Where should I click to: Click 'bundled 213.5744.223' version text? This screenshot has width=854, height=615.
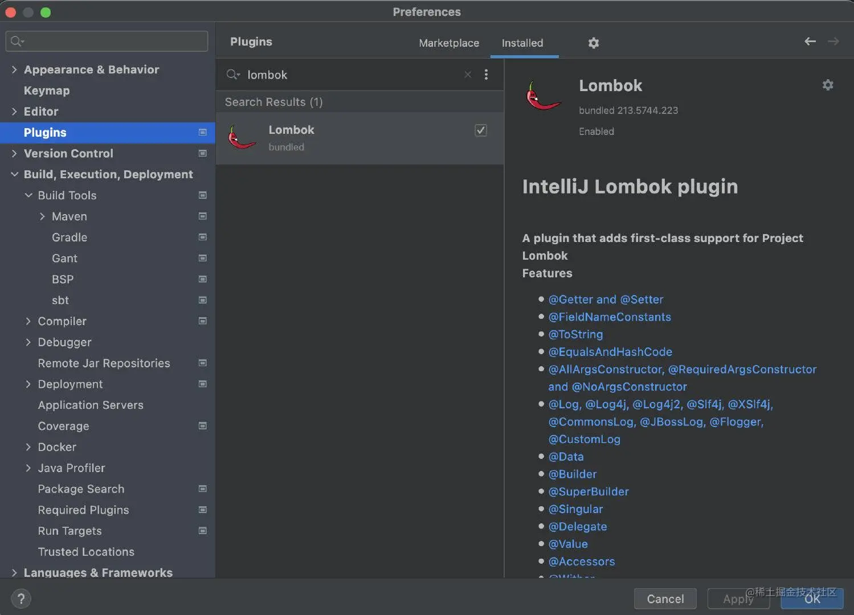coord(628,110)
